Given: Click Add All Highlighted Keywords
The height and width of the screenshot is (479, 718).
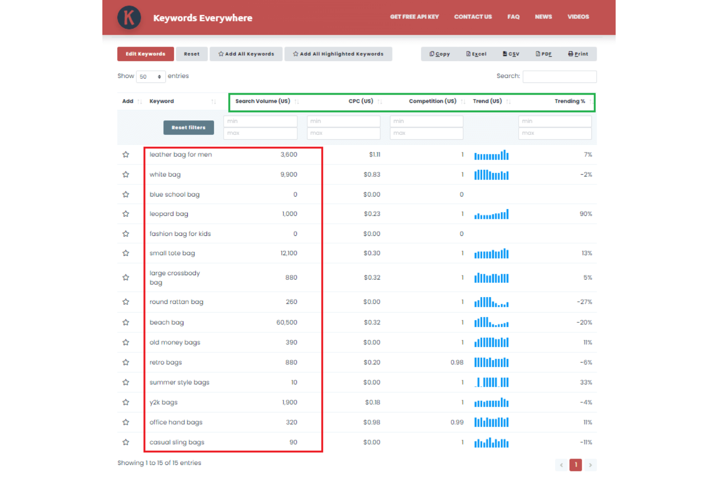Looking at the screenshot, I should tap(338, 54).
